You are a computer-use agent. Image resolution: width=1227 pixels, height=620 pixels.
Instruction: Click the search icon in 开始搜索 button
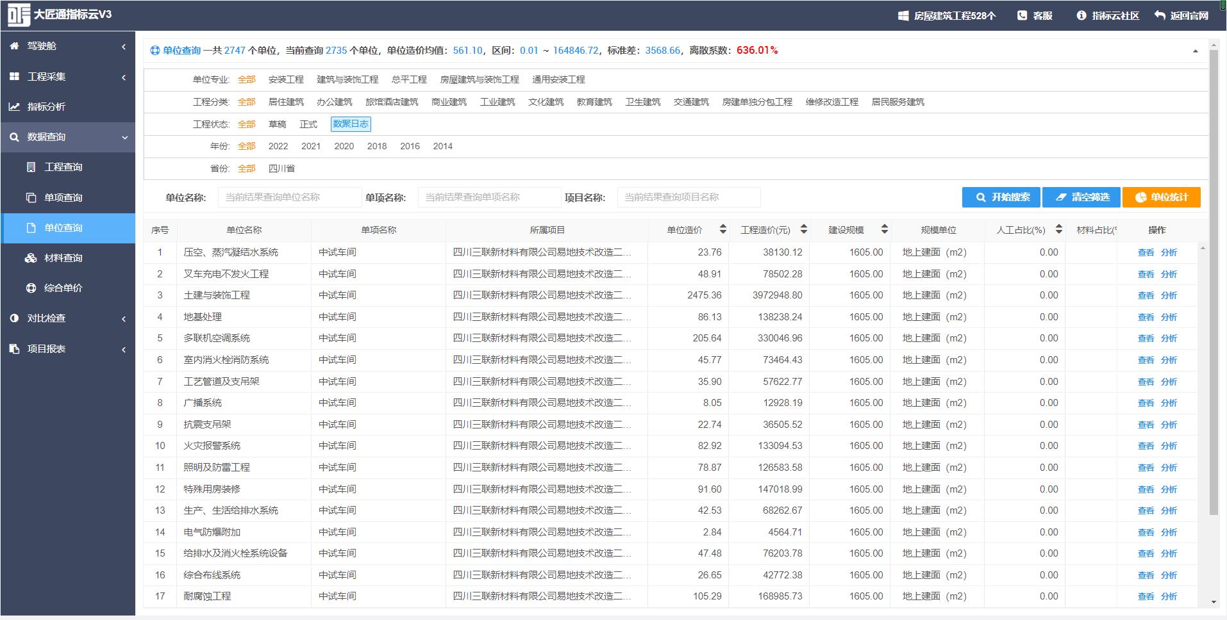click(x=981, y=197)
